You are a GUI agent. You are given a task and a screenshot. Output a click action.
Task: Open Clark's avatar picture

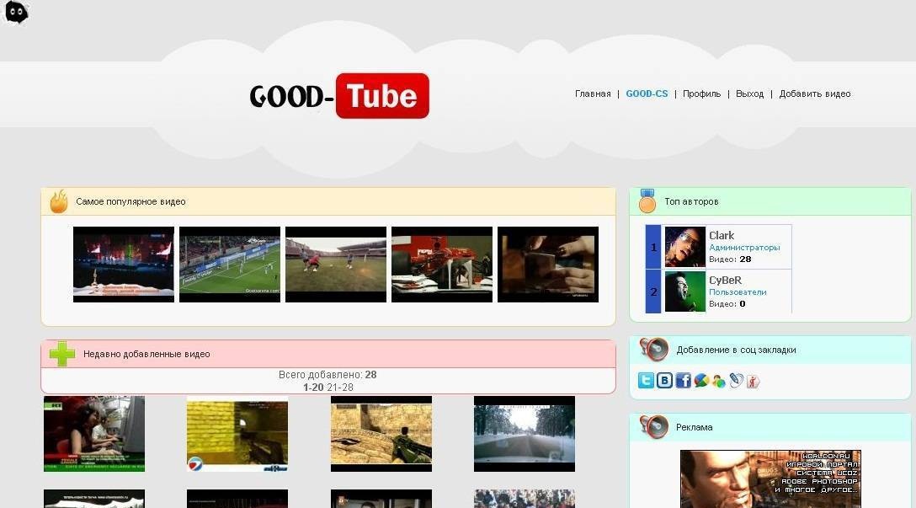point(684,247)
